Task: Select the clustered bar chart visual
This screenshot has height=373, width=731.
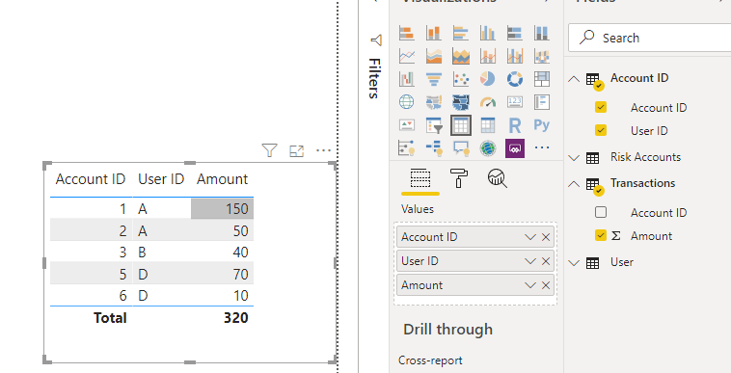Action: click(x=461, y=33)
